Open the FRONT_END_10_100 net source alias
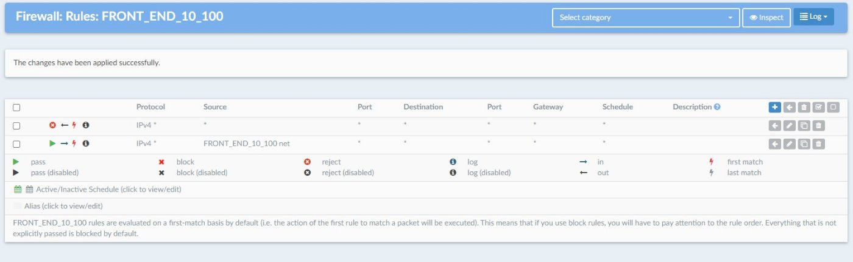The image size is (853, 262). coord(246,143)
